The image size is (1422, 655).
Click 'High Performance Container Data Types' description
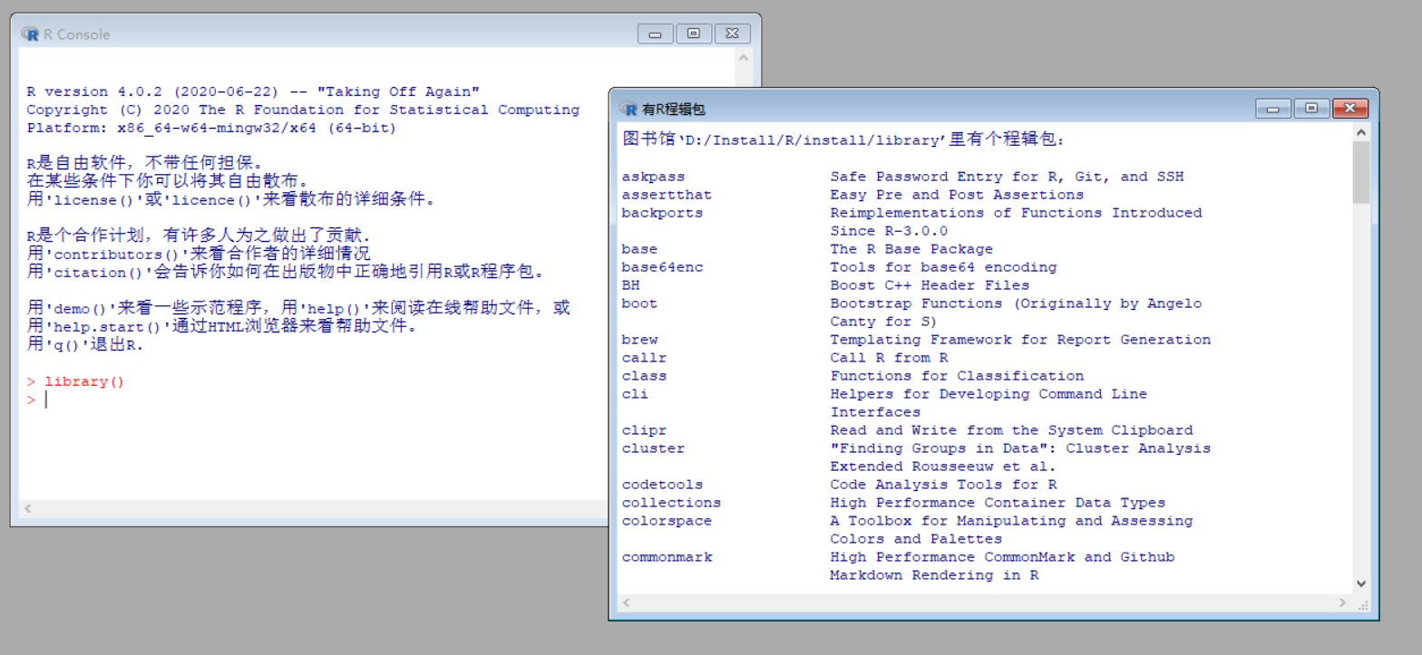pos(998,503)
